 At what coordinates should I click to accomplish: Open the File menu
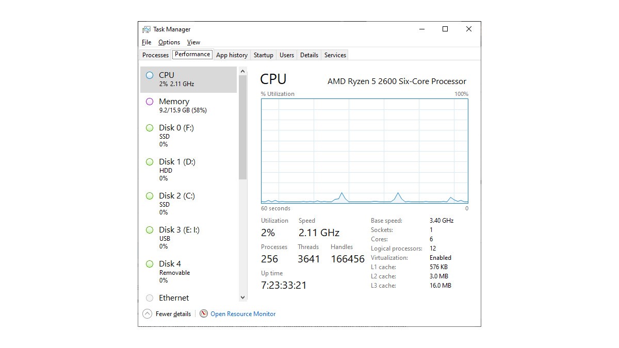coord(146,42)
